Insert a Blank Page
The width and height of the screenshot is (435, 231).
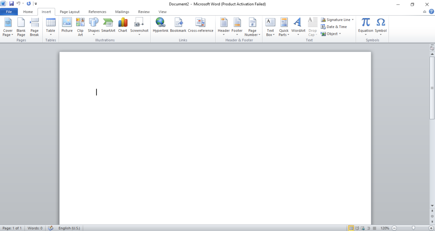pos(21,27)
